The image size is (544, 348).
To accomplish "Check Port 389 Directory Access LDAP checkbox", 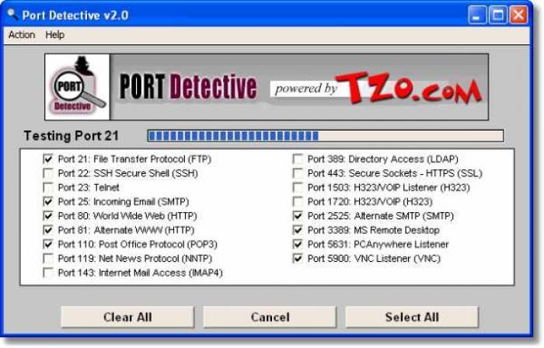I will pyautogui.click(x=298, y=159).
